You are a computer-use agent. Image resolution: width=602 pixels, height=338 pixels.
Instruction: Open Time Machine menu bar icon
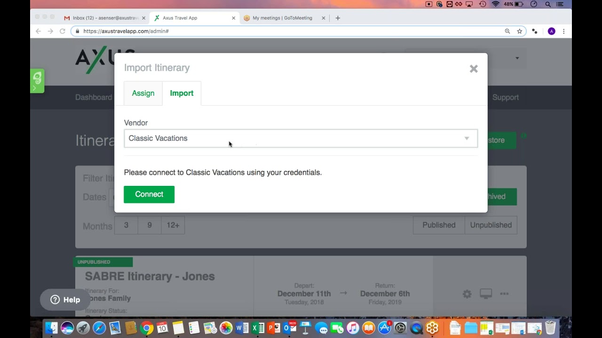(483, 4)
